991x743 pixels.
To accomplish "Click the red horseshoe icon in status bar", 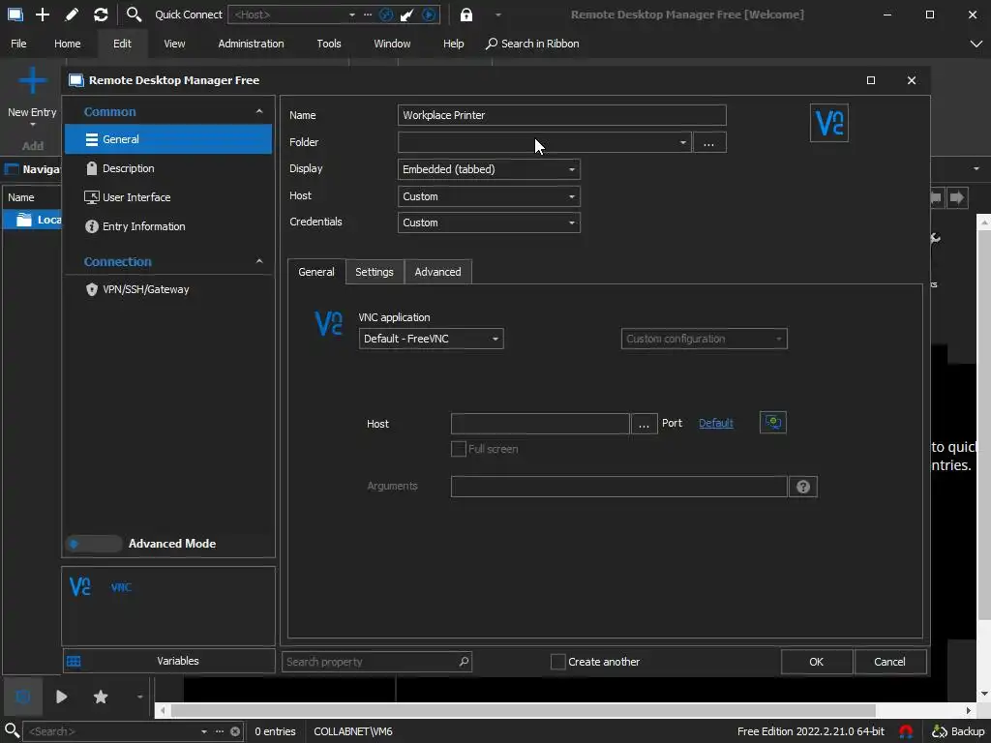I will point(906,731).
